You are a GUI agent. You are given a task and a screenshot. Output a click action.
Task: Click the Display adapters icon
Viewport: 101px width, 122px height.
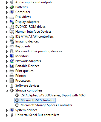pos(12,22)
